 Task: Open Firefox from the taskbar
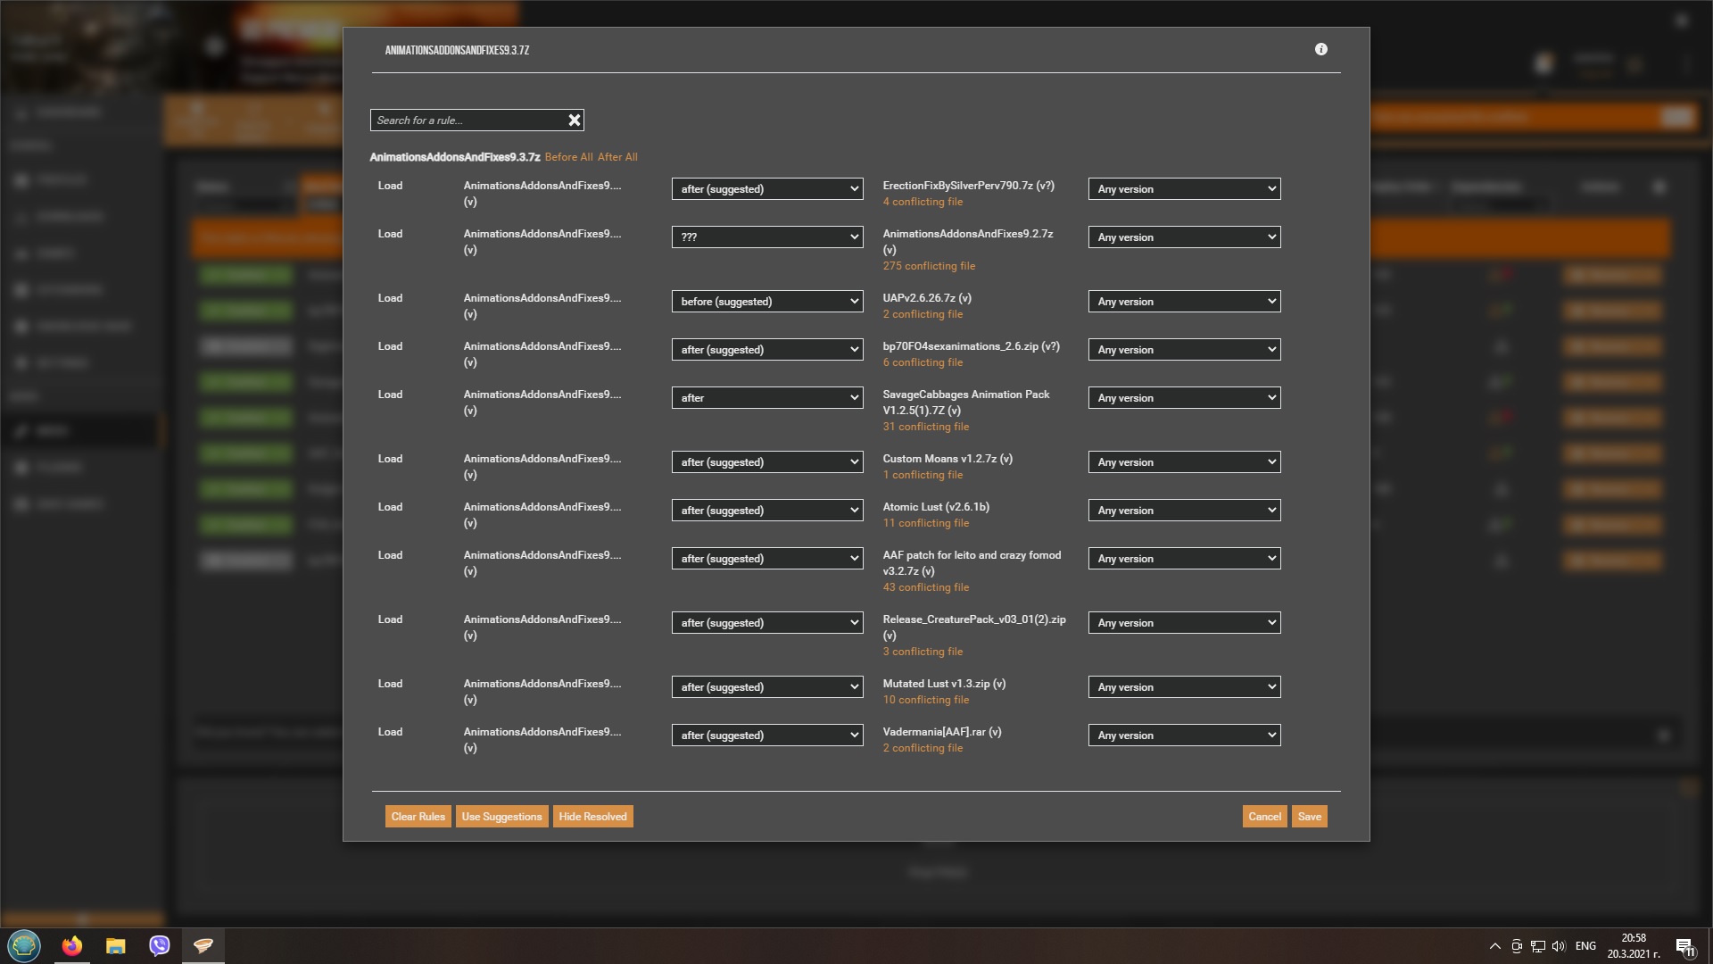point(71,946)
